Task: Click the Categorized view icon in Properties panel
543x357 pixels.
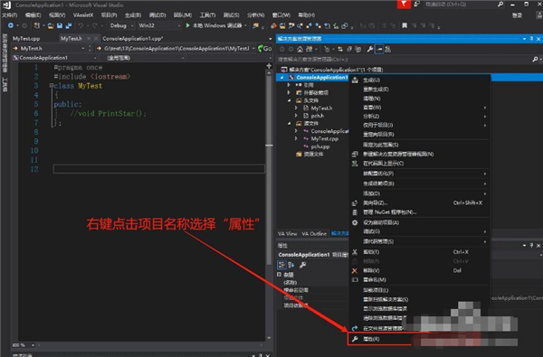Action: (x=281, y=265)
